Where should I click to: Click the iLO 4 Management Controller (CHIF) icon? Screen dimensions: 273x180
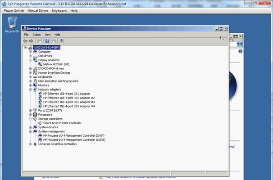(x=40, y=135)
